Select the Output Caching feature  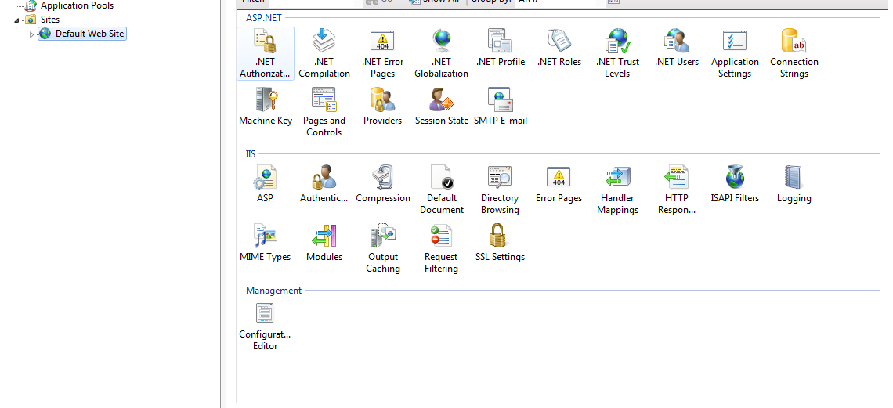click(x=383, y=249)
